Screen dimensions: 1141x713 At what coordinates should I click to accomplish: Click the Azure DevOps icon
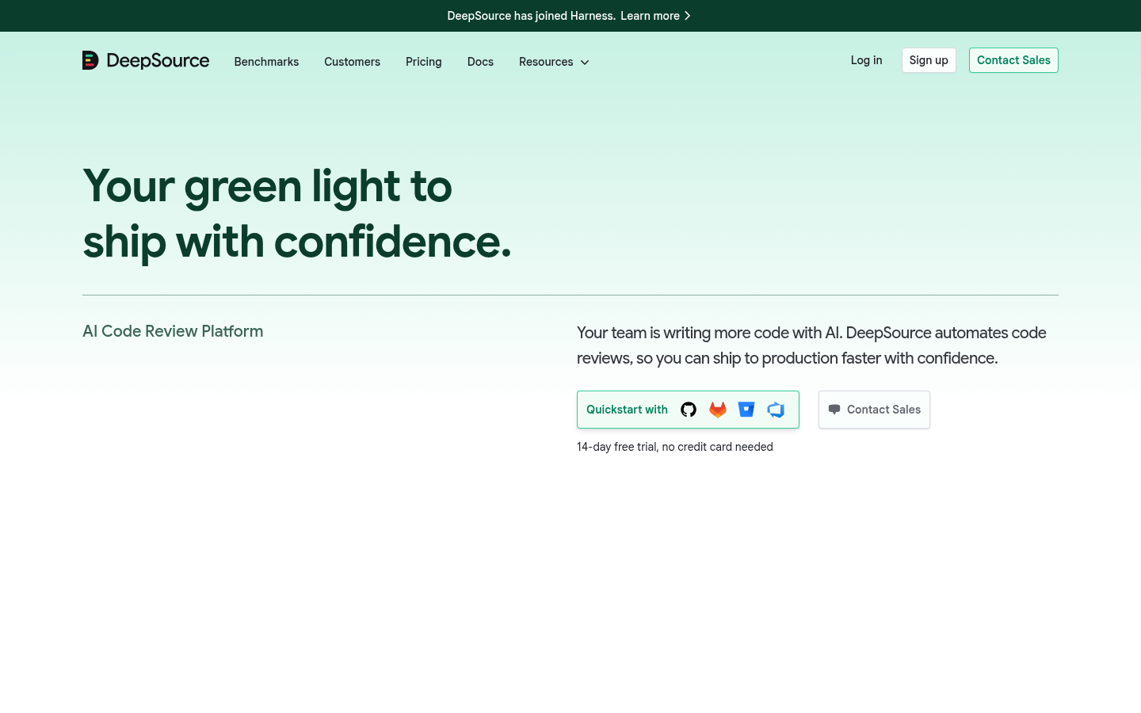[776, 410]
